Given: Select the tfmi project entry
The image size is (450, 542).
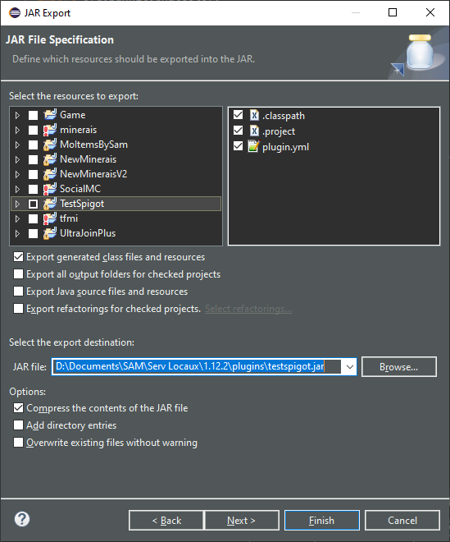Looking at the screenshot, I should 69,218.
